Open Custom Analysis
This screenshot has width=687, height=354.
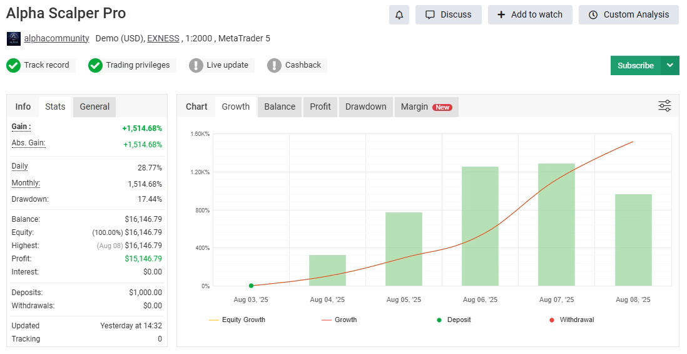[628, 15]
